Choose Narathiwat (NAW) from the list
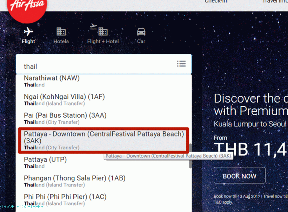This screenshot has width=288, height=212. click(103, 81)
